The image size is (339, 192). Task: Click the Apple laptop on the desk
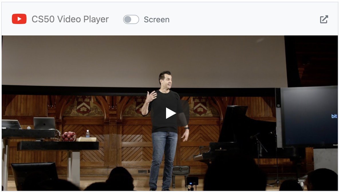pos(44,123)
